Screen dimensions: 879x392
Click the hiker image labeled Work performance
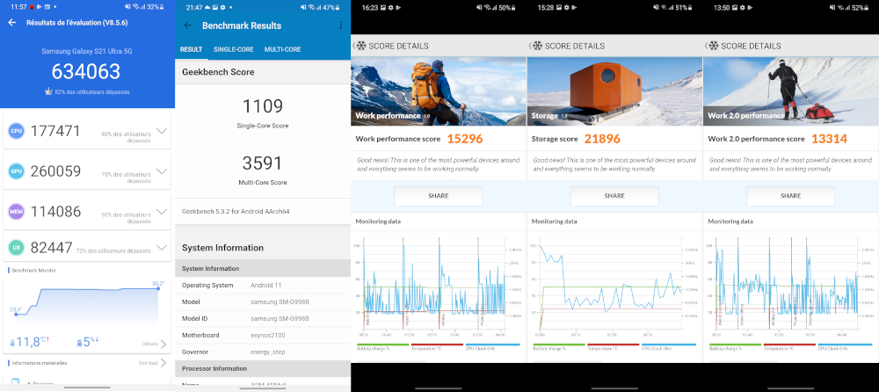coord(439,91)
